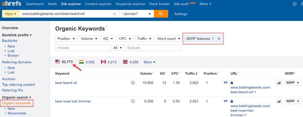Open the Traffic filter dropdown
The image size is (303, 117).
tap(144, 39)
